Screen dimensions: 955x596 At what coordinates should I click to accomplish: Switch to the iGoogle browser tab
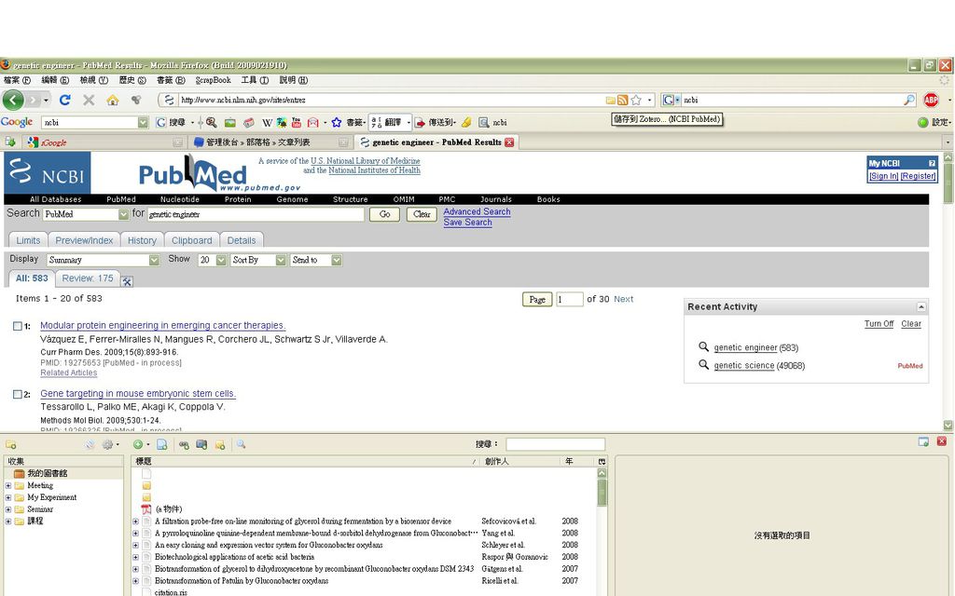point(104,142)
